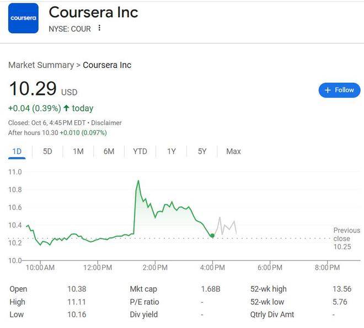Screen dimensions: 364x328
Task: Click the Coursera logo icon
Action: 23,18
